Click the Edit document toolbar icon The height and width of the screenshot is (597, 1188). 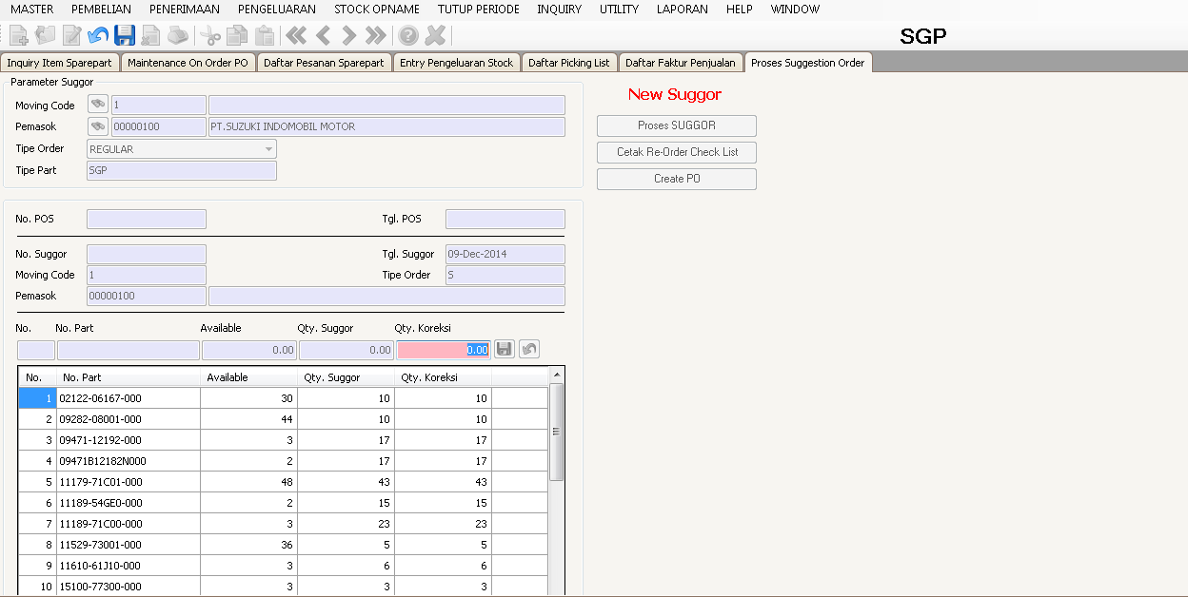click(x=72, y=36)
